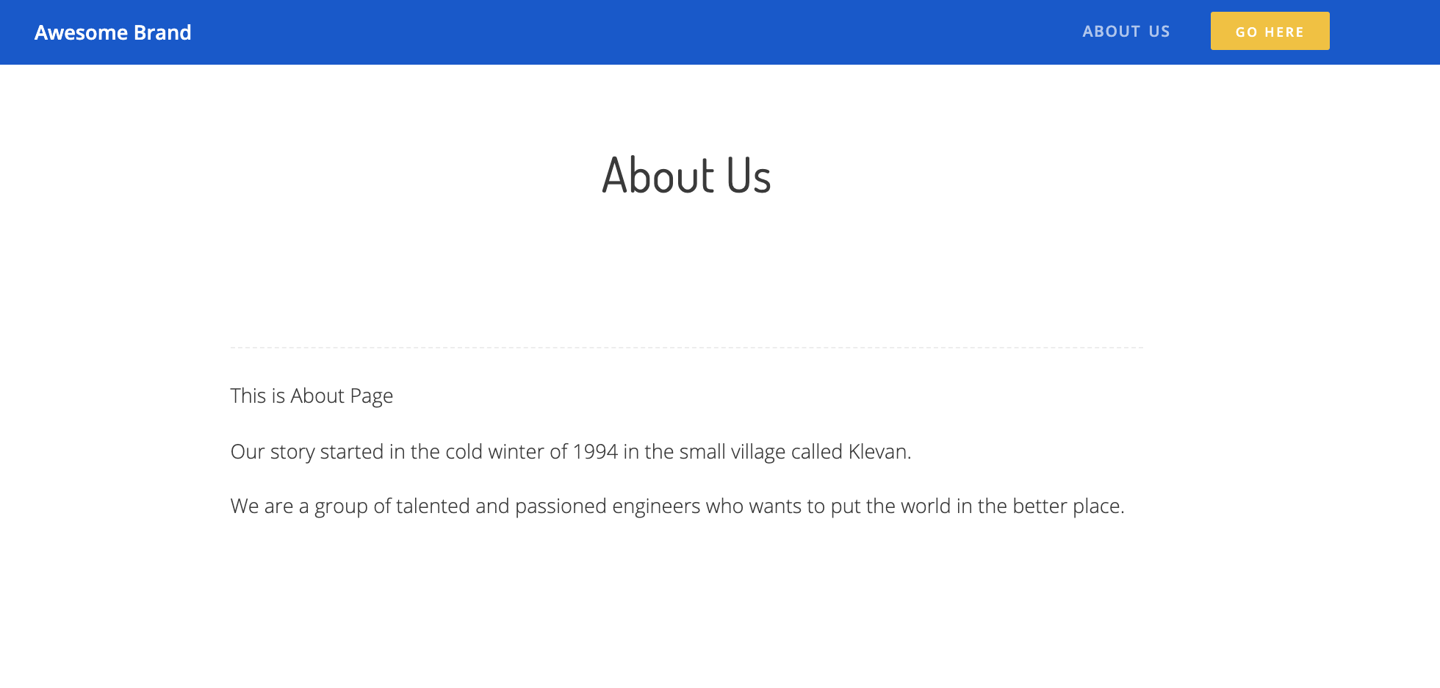Click "We are a group" sentence start
The height and width of the screenshot is (688, 1440).
click(x=298, y=506)
